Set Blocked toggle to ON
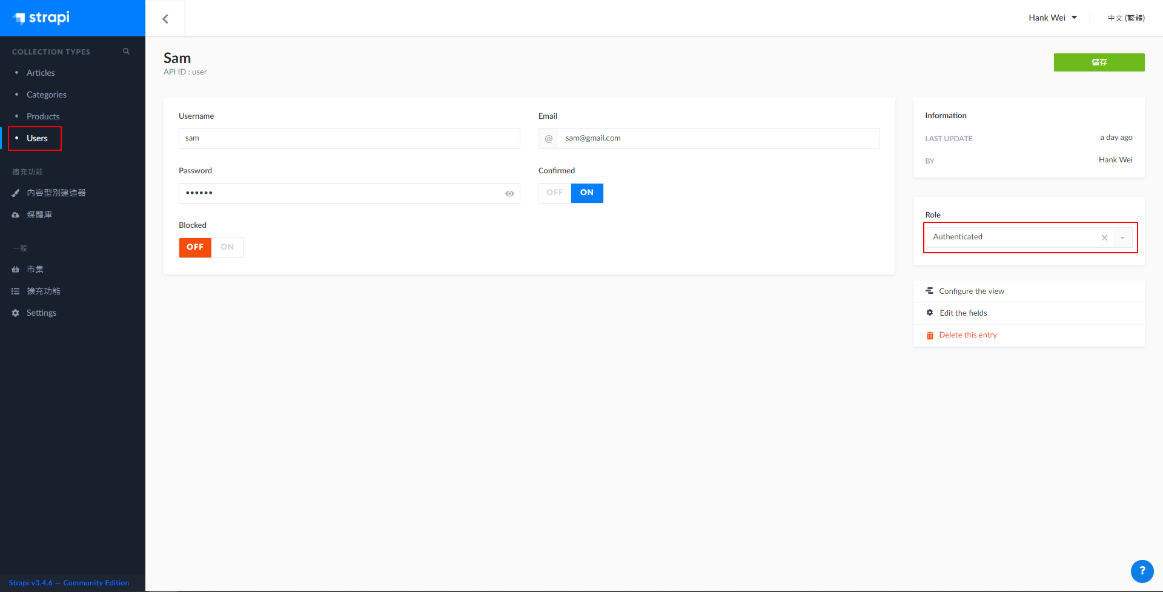1163x592 pixels. click(227, 247)
